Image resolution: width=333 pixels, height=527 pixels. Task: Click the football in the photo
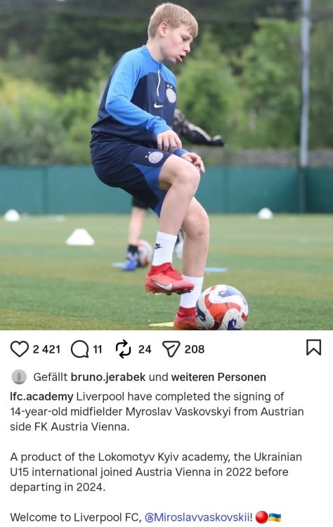coord(222,308)
